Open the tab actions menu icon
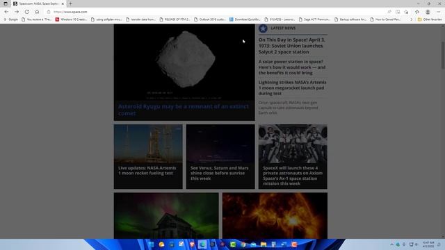The image size is (445, 250). click(6, 3)
